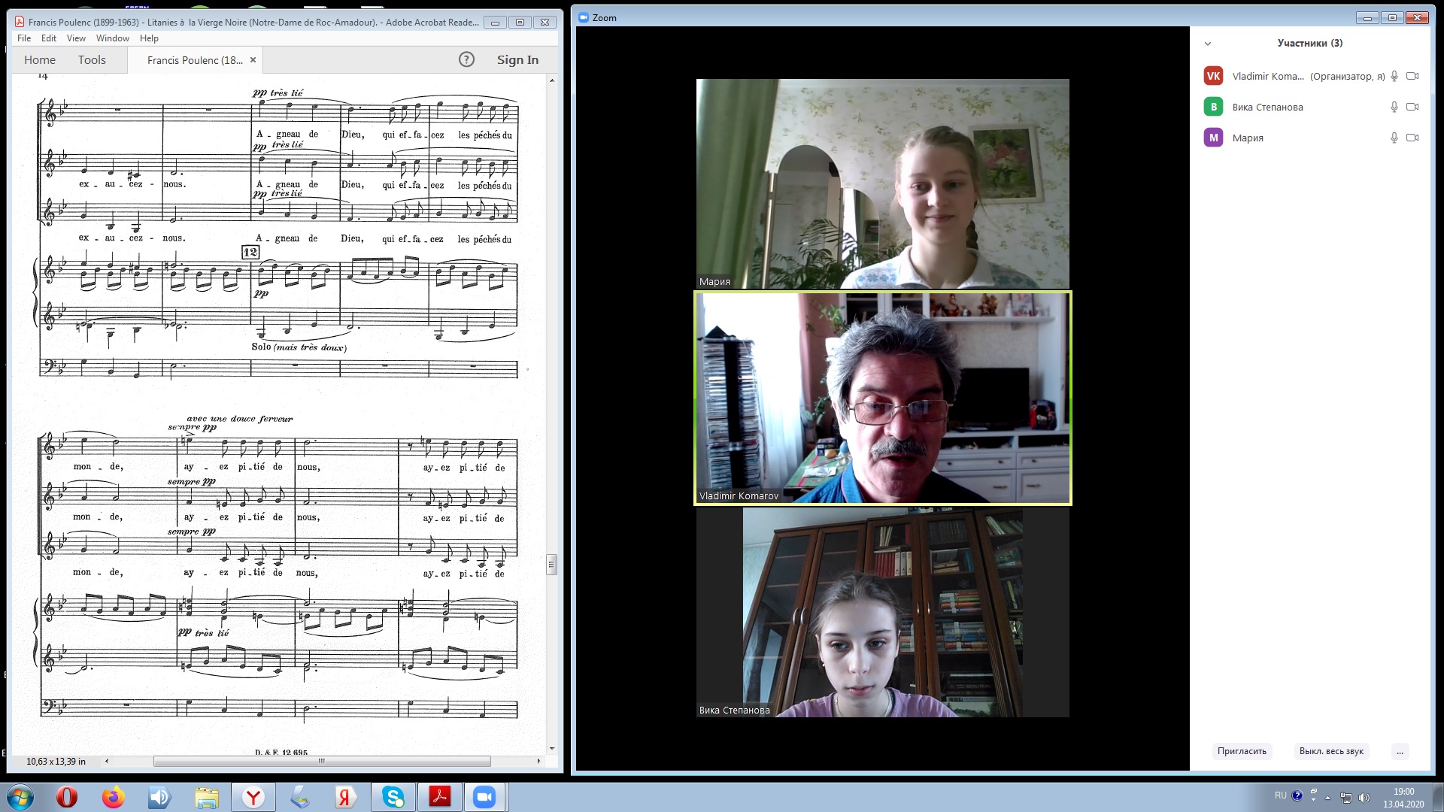Click the RU language indicator in tray
Screen dimensions: 1444x812
click(1280, 795)
